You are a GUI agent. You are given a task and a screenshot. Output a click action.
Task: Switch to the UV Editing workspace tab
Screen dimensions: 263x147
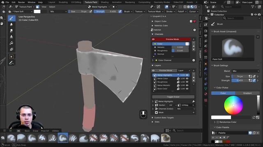pos(76,2)
